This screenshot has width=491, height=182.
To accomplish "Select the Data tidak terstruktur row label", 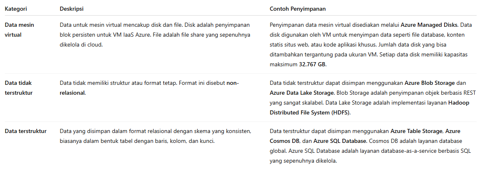I will click(19, 88).
